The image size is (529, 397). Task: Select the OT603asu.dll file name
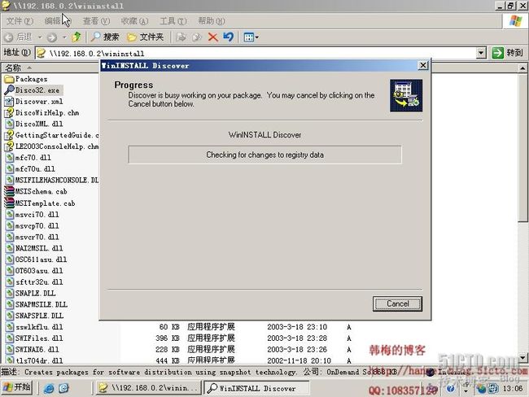tap(40, 271)
